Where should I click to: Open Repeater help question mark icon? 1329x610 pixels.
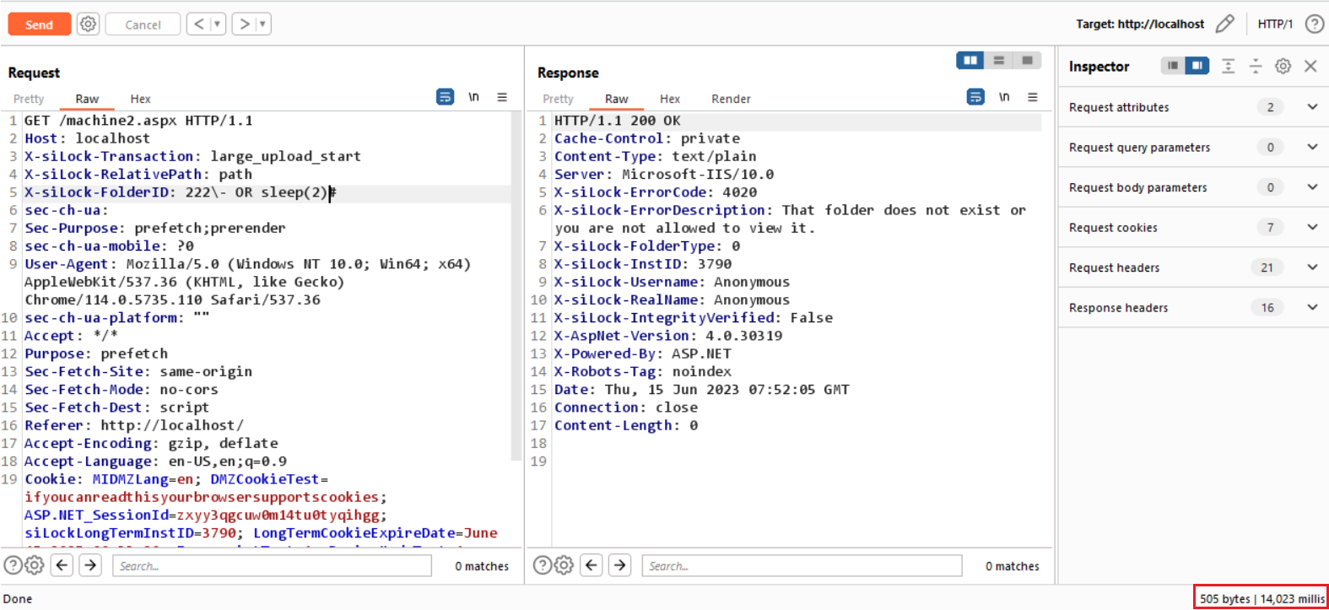click(1314, 24)
